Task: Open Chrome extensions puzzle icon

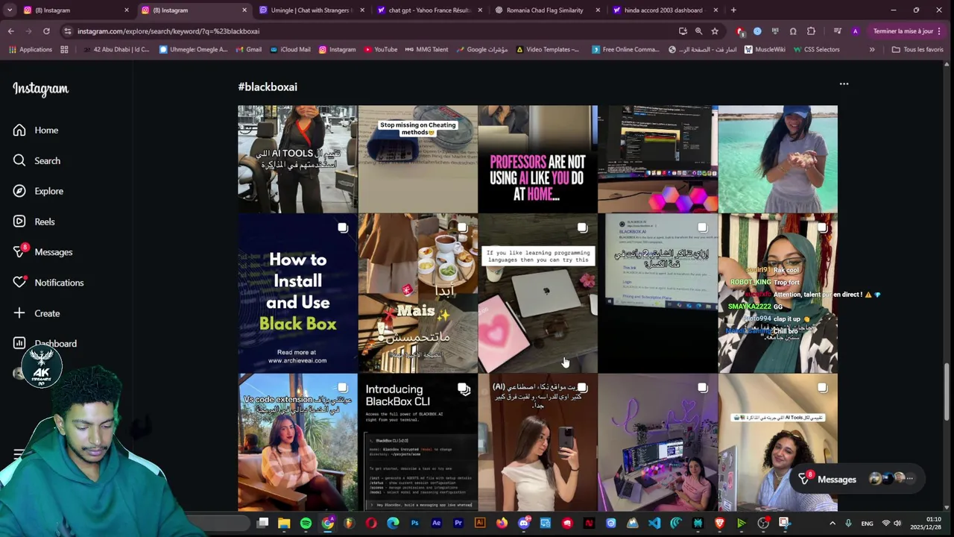Action: tap(811, 31)
